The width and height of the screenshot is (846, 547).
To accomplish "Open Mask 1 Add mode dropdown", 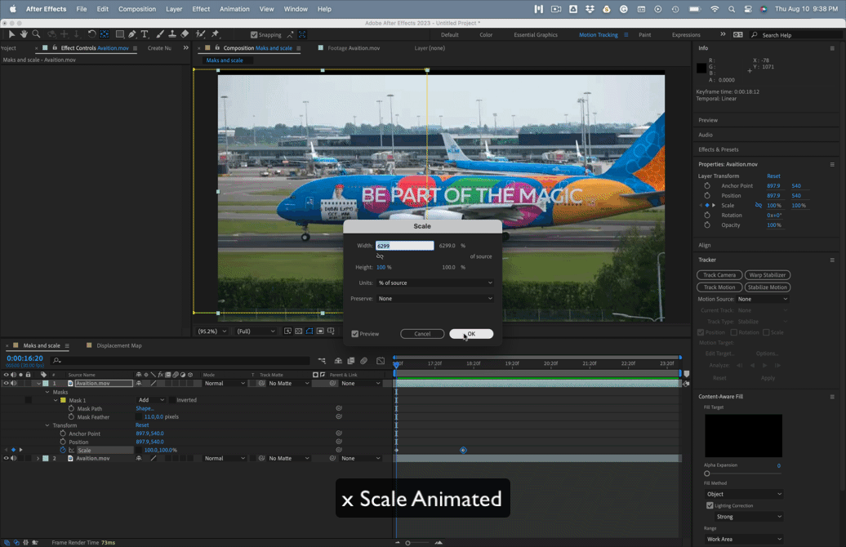I will pyautogui.click(x=151, y=400).
